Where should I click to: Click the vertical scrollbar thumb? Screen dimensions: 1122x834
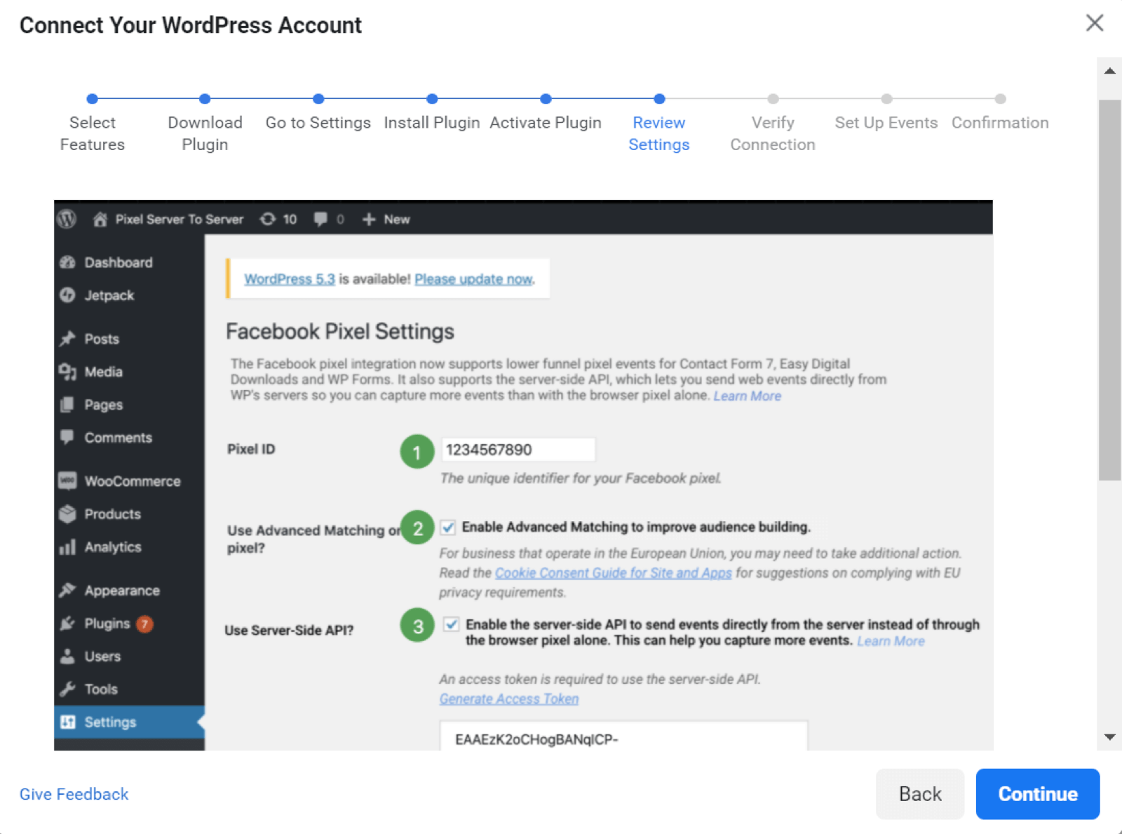point(1109,290)
